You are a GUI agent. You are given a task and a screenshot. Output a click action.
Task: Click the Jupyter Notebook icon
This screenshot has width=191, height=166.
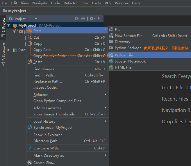point(111,61)
